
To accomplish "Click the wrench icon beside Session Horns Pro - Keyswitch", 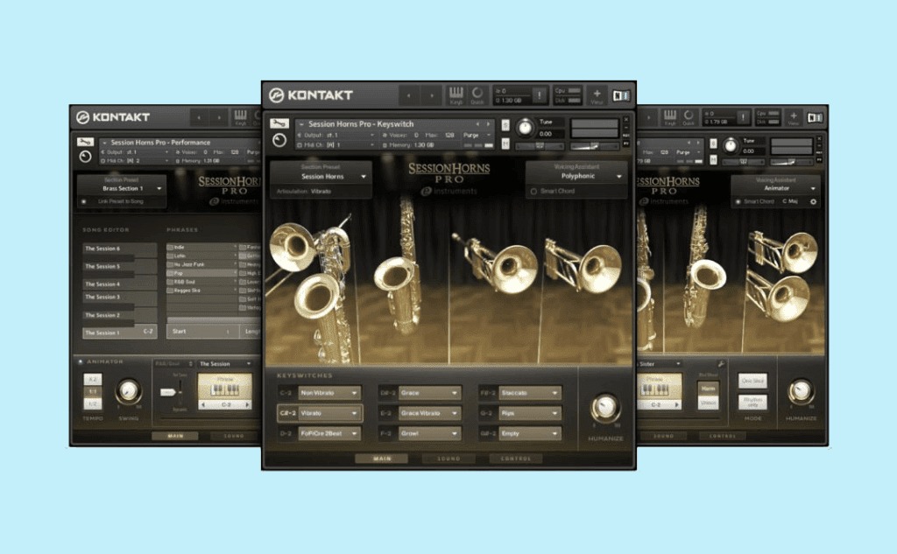I will 279,123.
